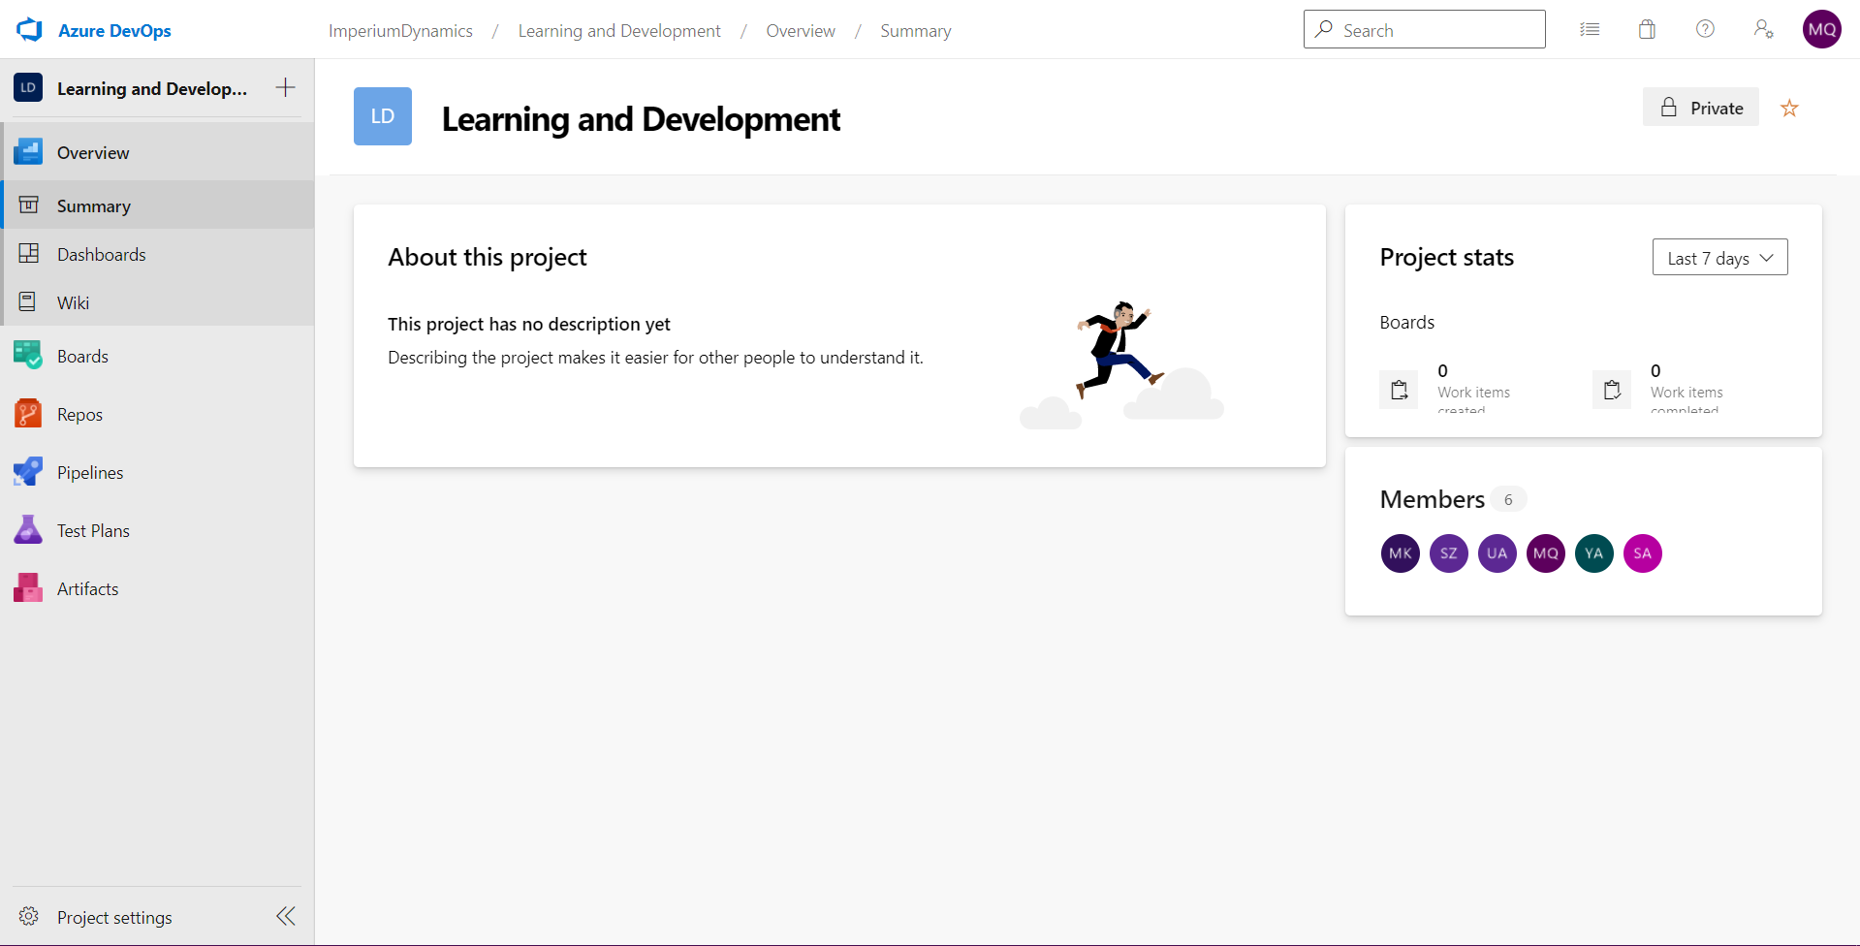Image resolution: width=1860 pixels, height=946 pixels.
Task: Select Summary in the sidebar
Action: point(93,205)
